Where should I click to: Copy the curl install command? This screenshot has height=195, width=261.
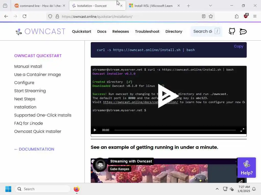(x=239, y=46)
